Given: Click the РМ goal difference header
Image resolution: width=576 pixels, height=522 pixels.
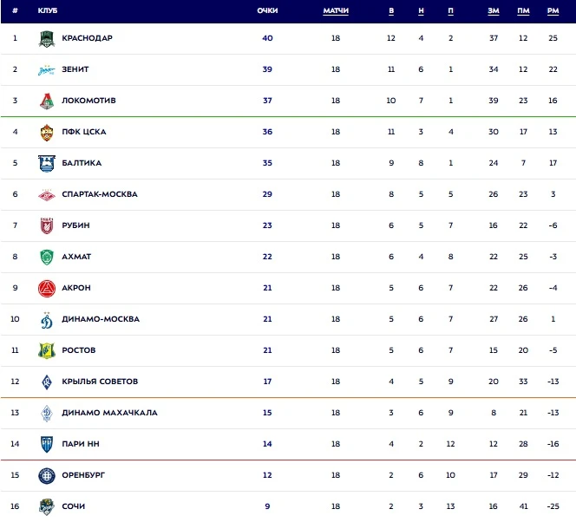Looking at the screenshot, I should (x=553, y=10).
